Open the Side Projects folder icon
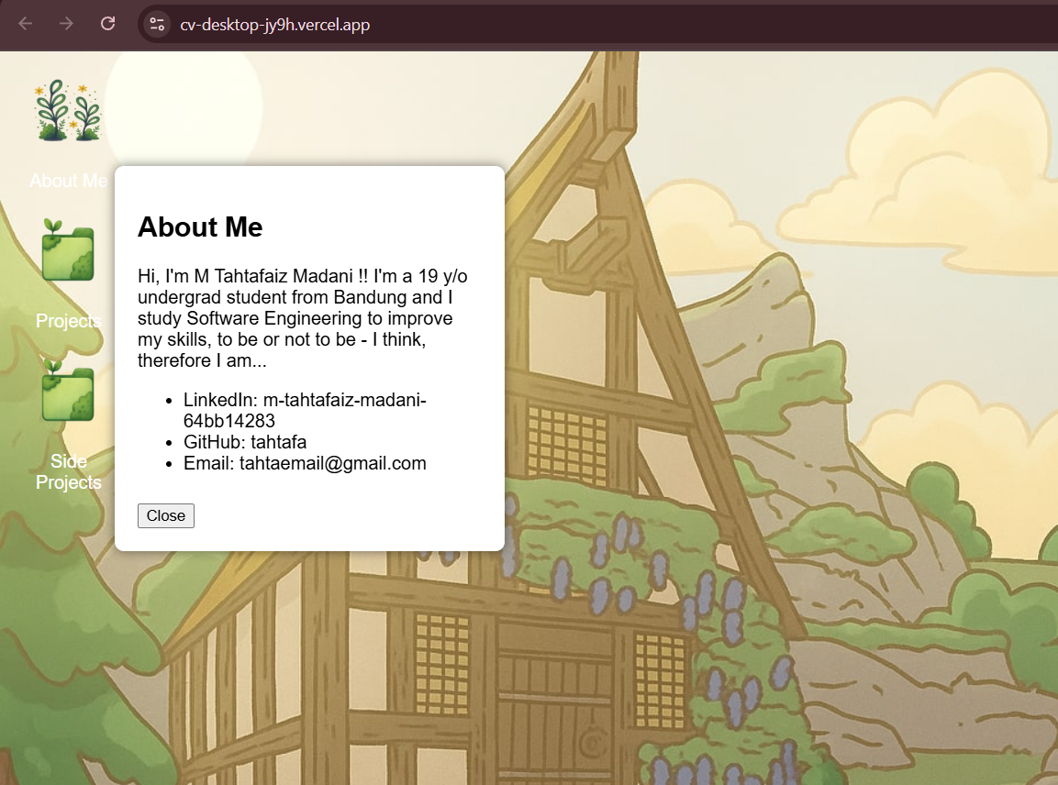Screen dimensions: 1058x785 68,390
